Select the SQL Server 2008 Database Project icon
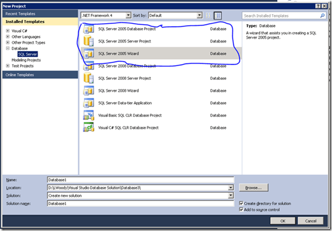332x231 pixels. click(89, 66)
